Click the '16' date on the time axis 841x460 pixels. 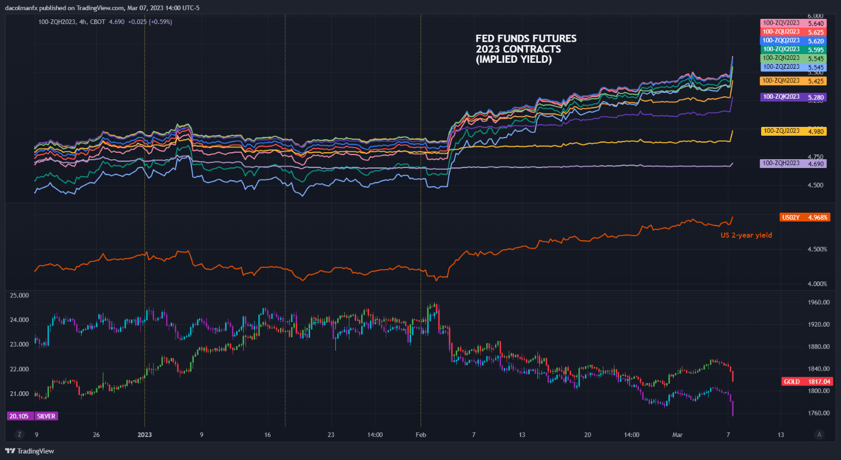tap(267, 435)
